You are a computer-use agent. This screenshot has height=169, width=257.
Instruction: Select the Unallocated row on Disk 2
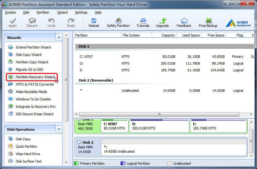[165, 91]
